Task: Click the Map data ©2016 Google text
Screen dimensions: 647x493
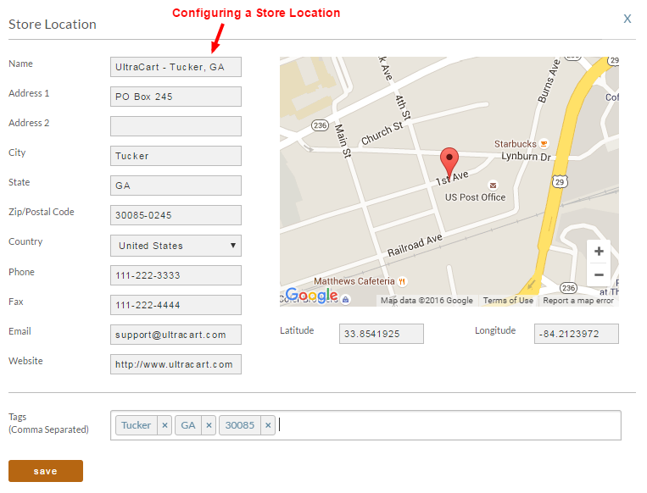Action: [x=427, y=301]
